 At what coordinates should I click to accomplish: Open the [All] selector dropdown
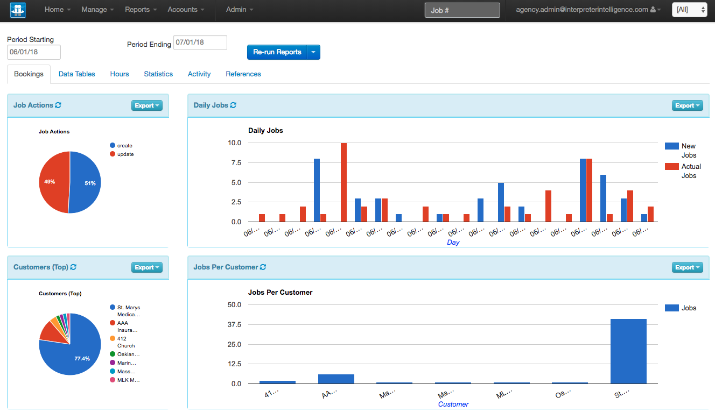689,10
